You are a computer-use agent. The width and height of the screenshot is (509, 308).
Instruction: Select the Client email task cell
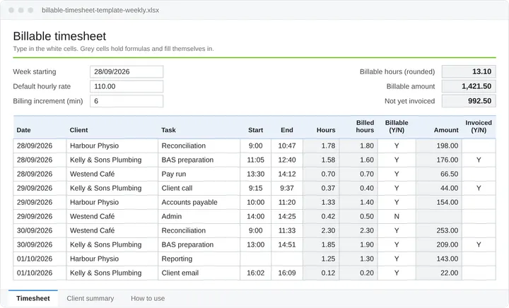199,273
